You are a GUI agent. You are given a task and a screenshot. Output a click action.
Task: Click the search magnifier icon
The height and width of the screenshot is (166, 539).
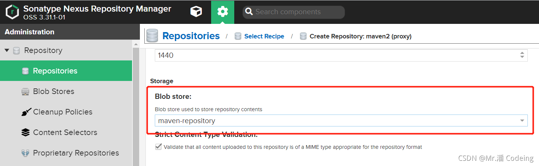pyautogui.click(x=249, y=12)
